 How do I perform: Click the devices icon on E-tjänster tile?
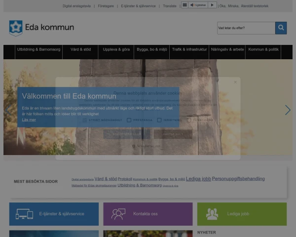point(24,214)
